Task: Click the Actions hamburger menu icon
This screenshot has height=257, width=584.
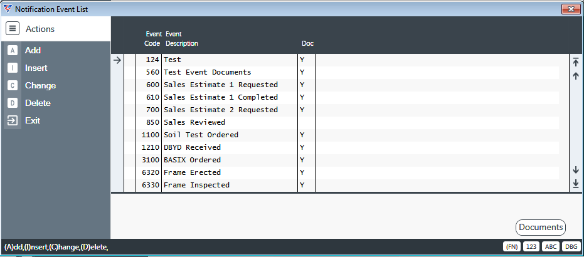Action: point(13,29)
